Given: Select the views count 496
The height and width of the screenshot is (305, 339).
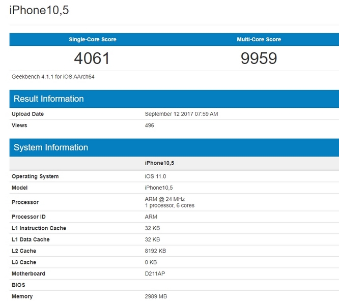Looking at the screenshot, I should click(149, 125).
